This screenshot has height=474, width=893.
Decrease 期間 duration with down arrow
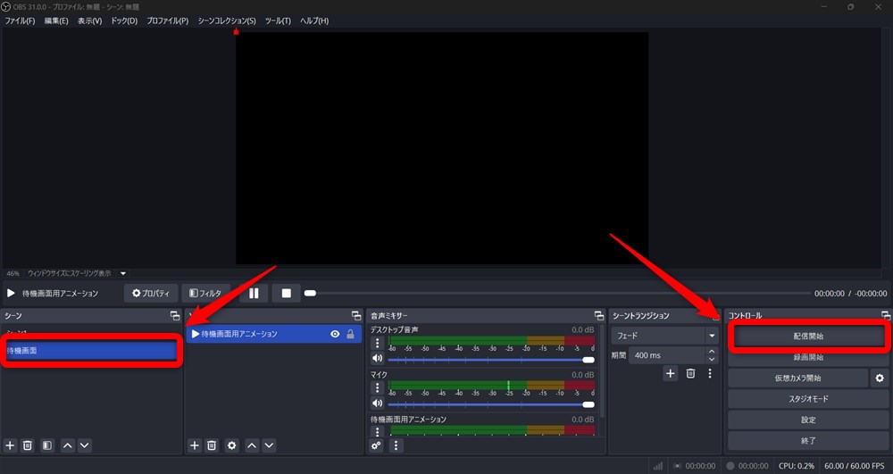click(x=712, y=359)
